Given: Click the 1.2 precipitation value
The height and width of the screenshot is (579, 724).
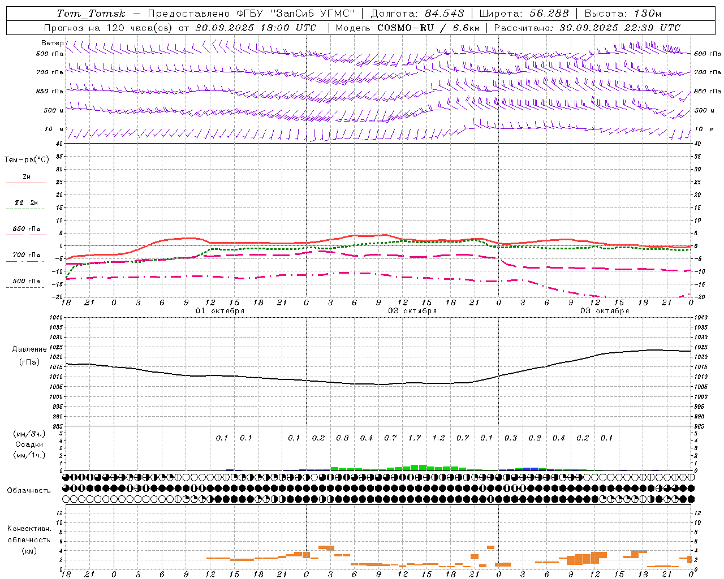Looking at the screenshot, I should tap(439, 438).
